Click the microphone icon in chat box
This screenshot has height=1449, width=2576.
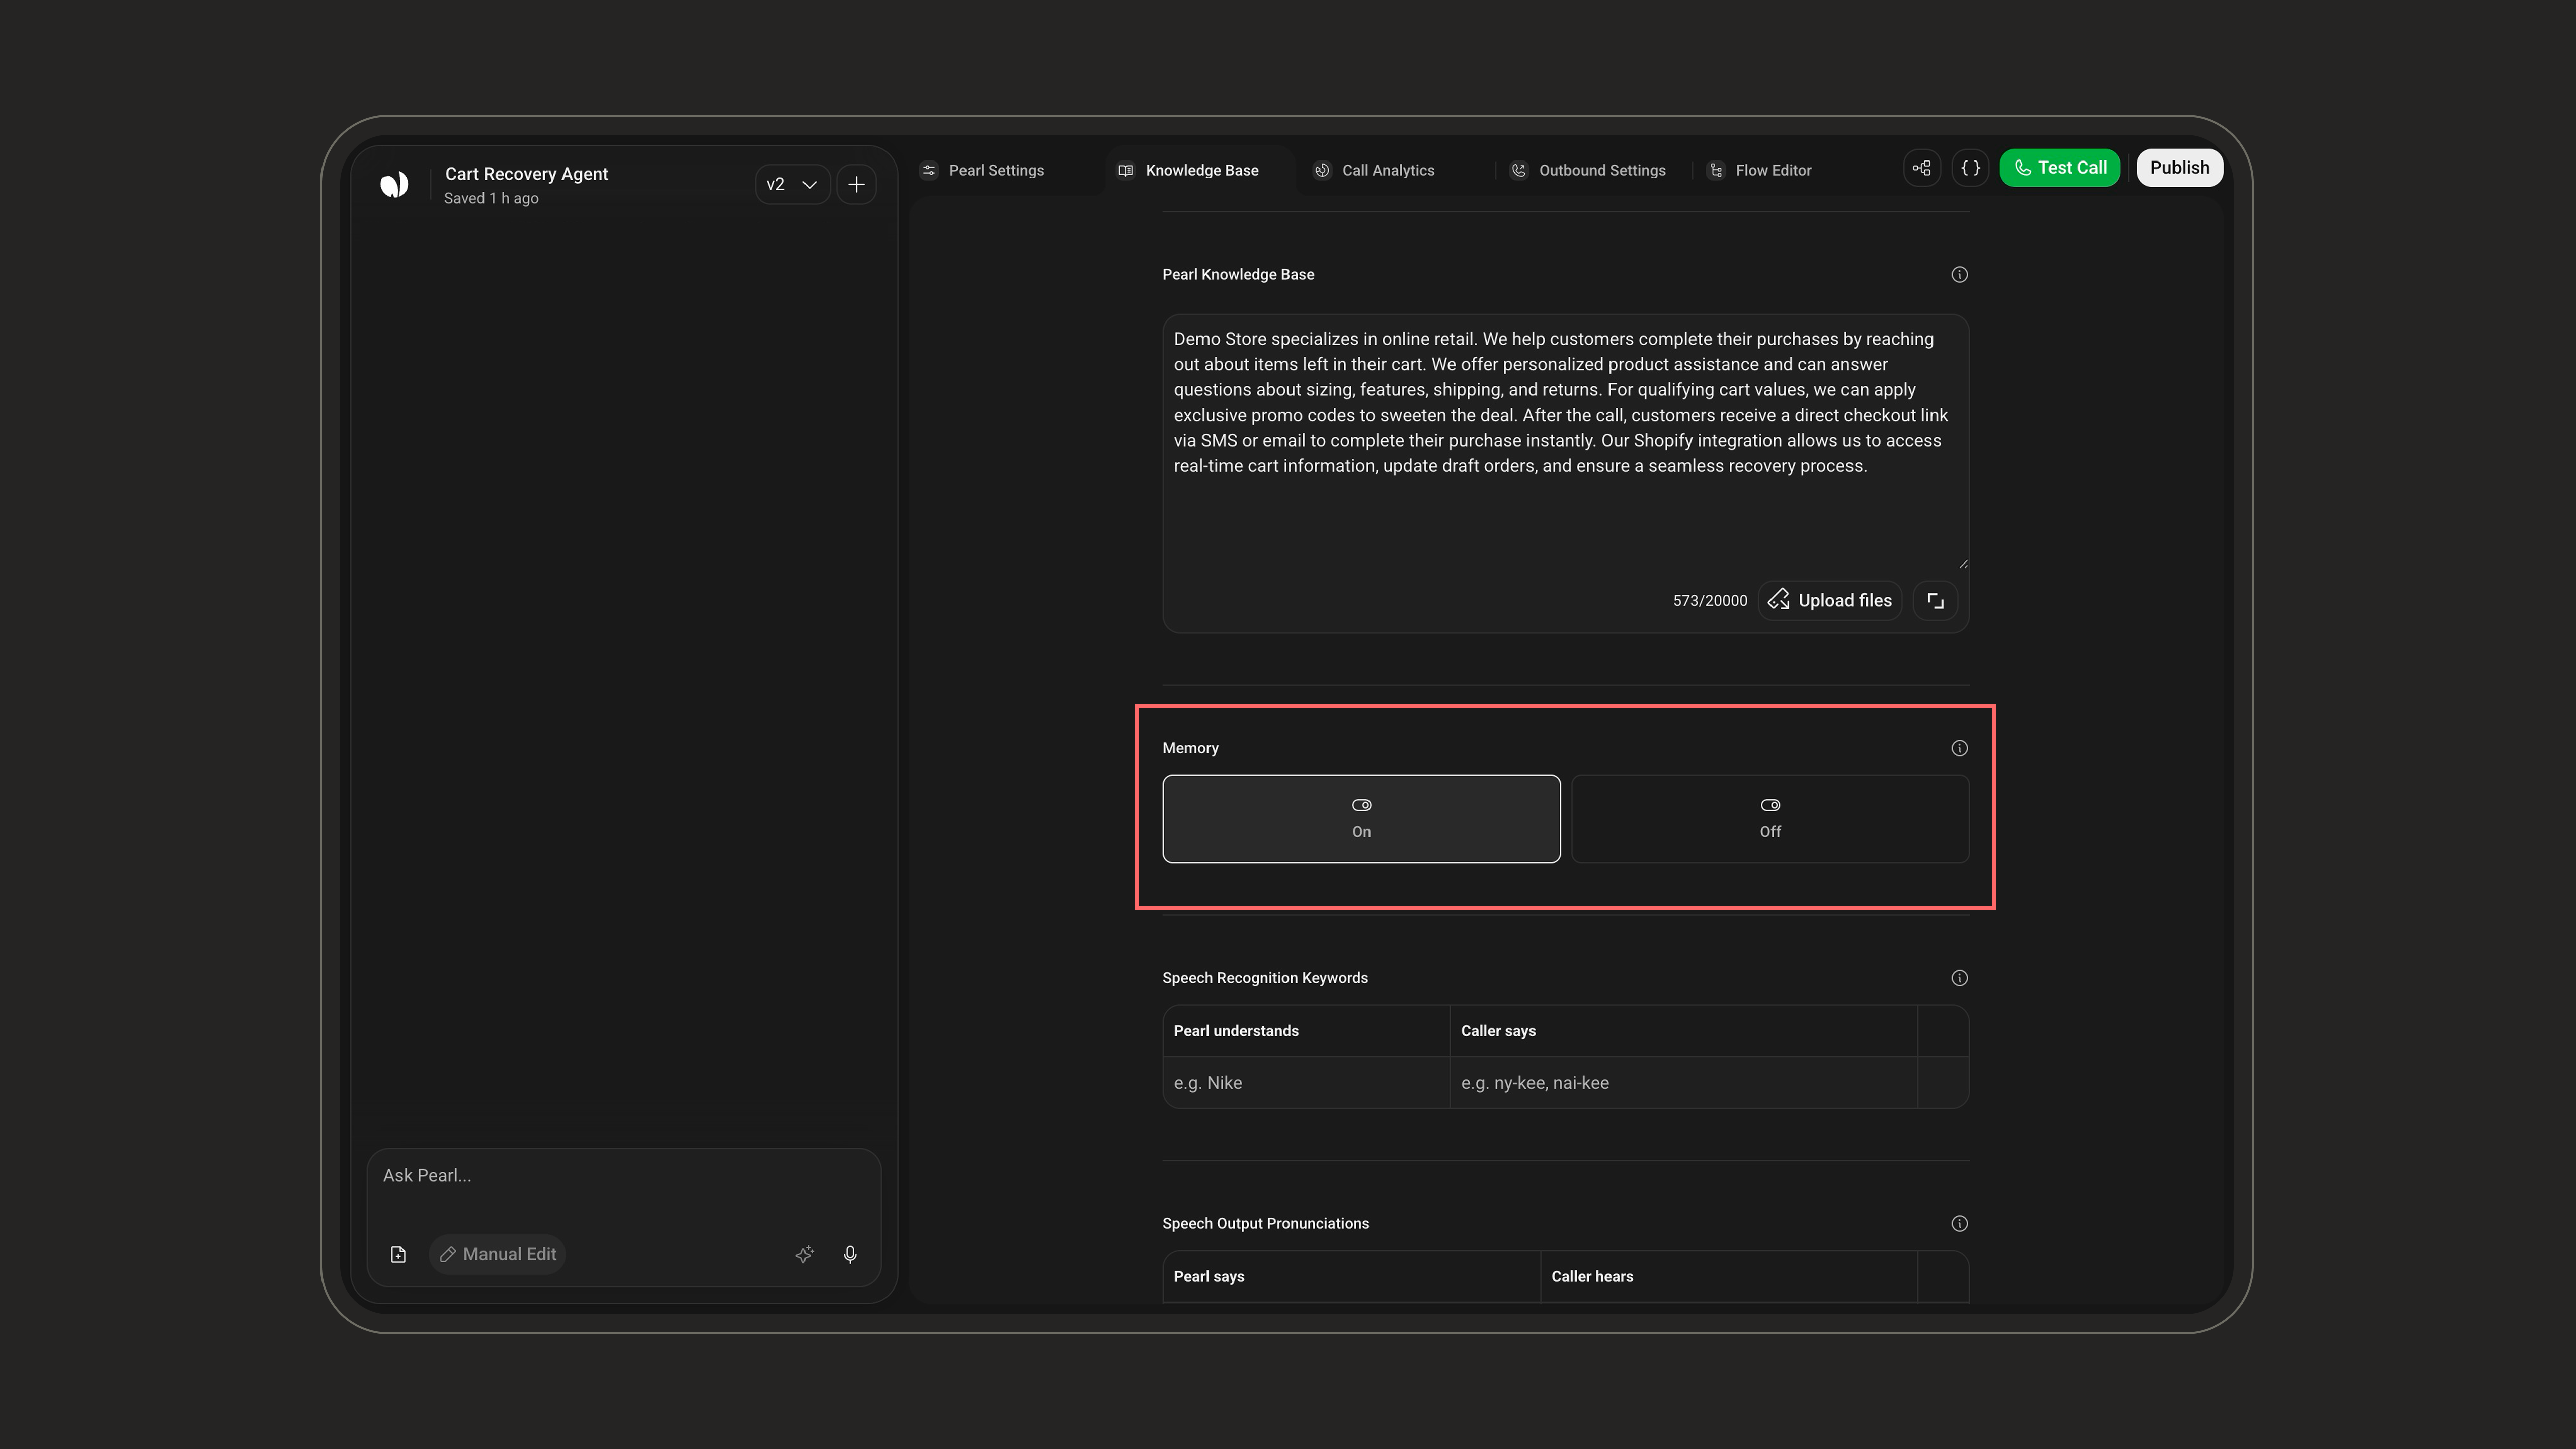click(x=850, y=1254)
